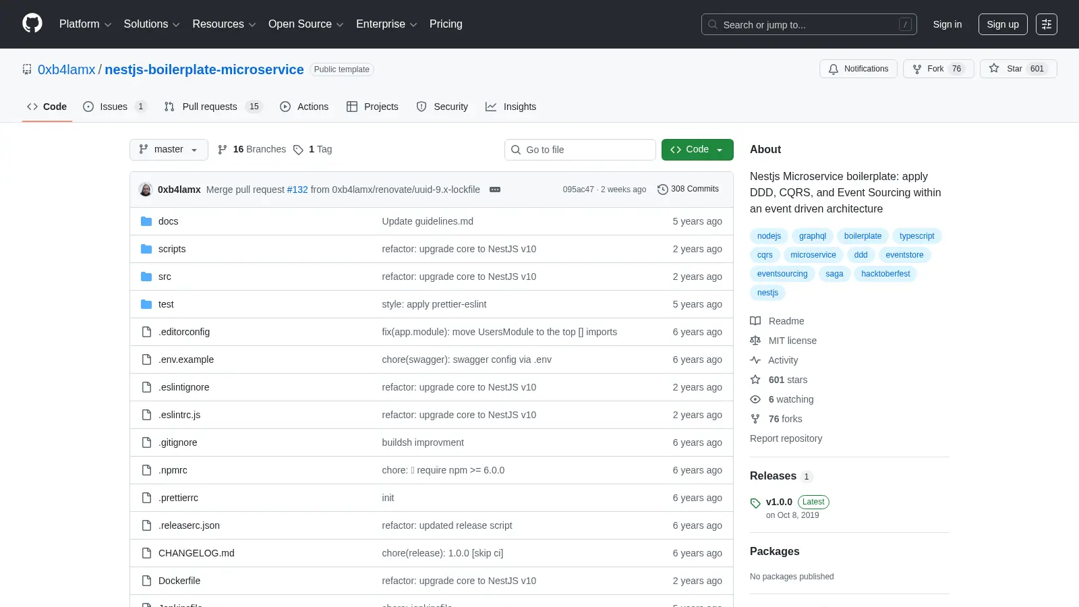Click the docs folder icon
The width and height of the screenshot is (1079, 607).
(146, 221)
